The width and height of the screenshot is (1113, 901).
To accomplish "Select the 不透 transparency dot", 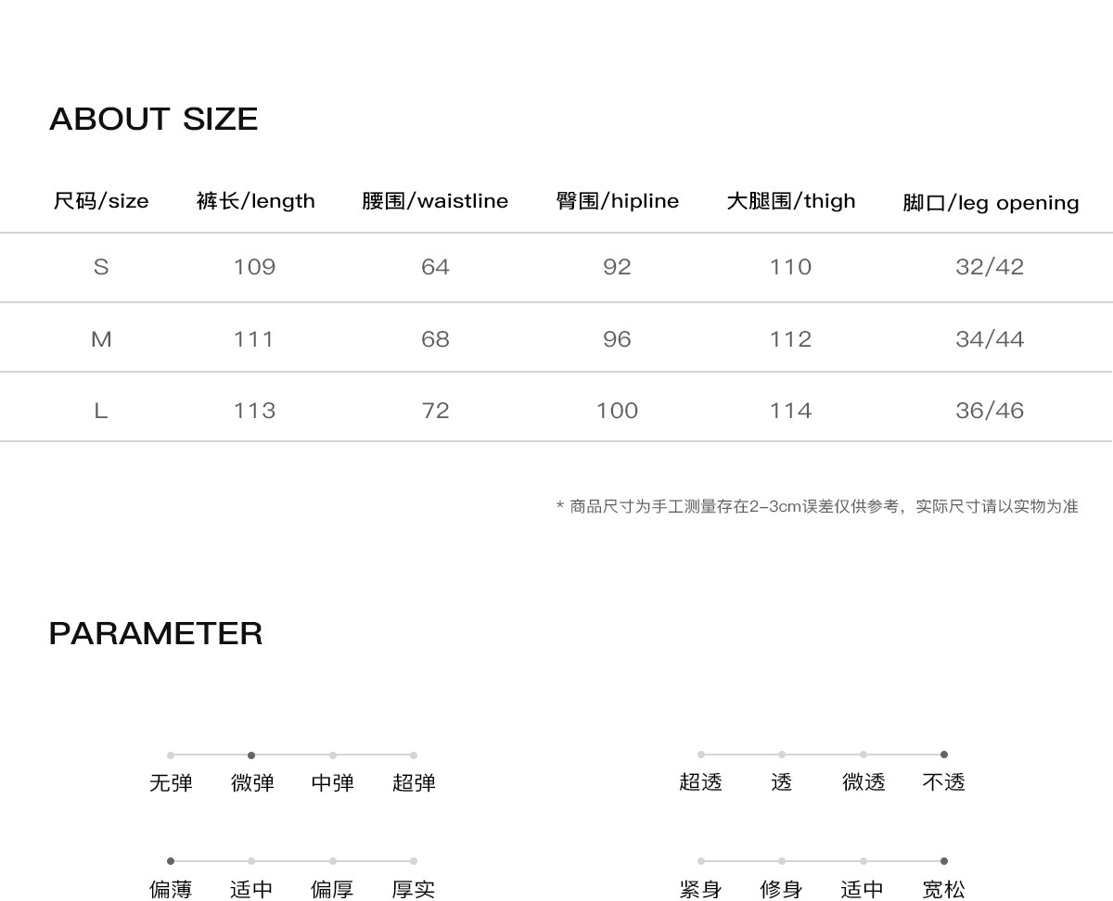I will coord(944,755).
